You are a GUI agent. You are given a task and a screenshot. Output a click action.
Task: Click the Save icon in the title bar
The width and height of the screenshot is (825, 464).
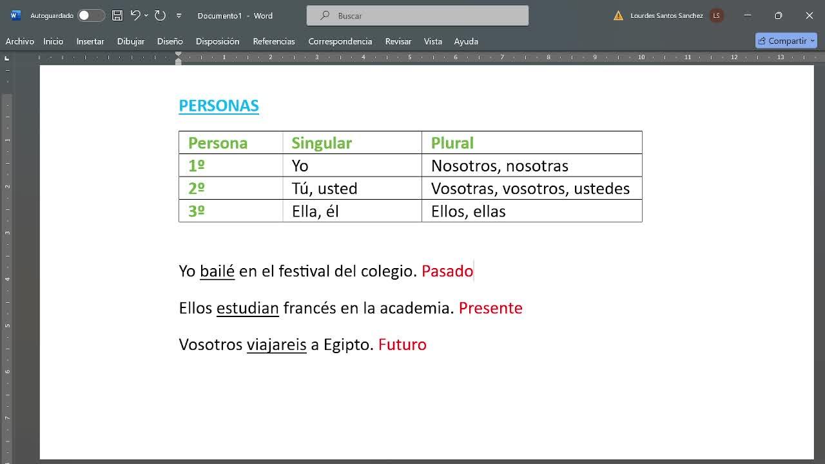(117, 15)
